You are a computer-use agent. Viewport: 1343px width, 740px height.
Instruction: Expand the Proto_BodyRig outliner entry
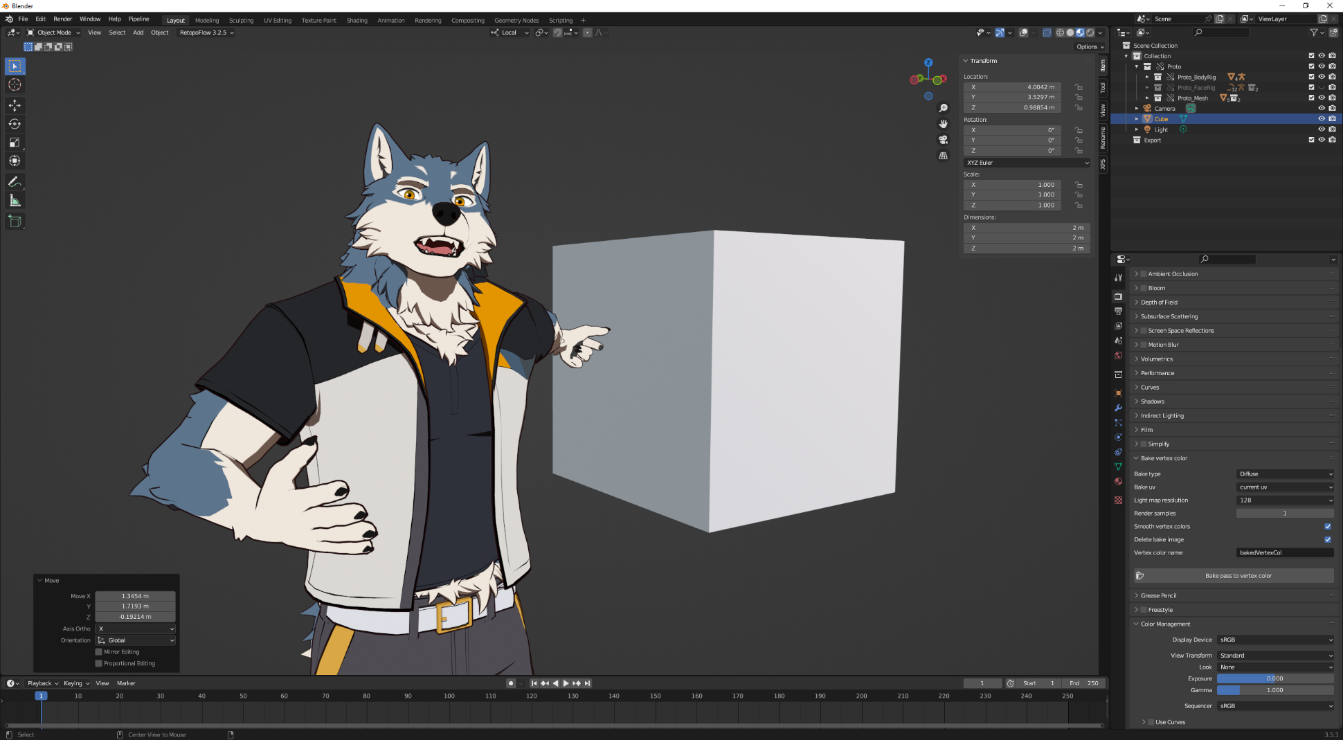coord(1148,77)
